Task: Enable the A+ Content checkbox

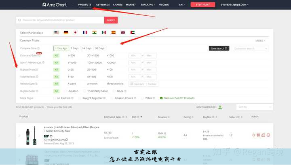Action: 55,98
